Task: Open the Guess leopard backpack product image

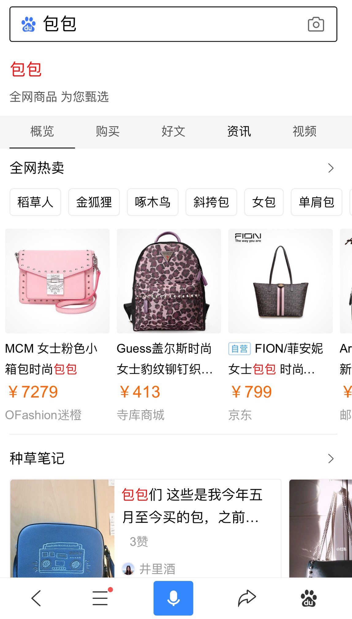Action: pyautogui.click(x=169, y=281)
